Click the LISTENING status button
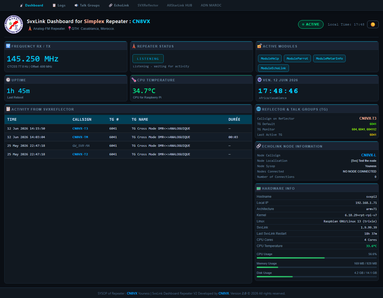The width and height of the screenshot is (383, 298). click(x=148, y=59)
